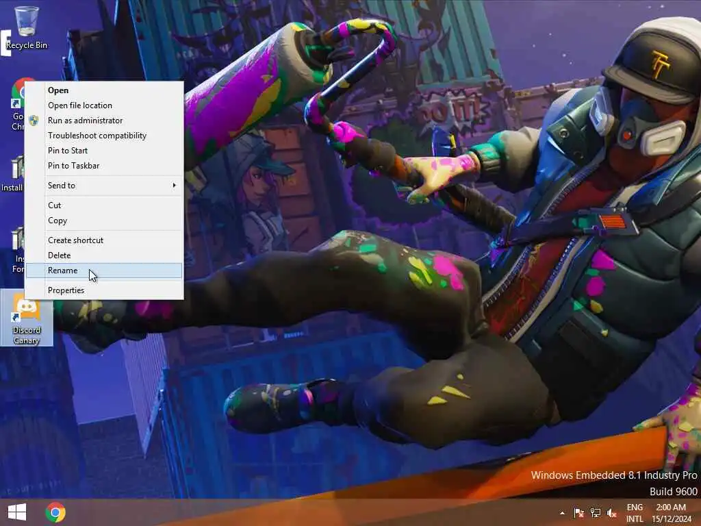Screen dimensions: 701x526
Task: Choose Pin to Start
Action: point(104,151)
